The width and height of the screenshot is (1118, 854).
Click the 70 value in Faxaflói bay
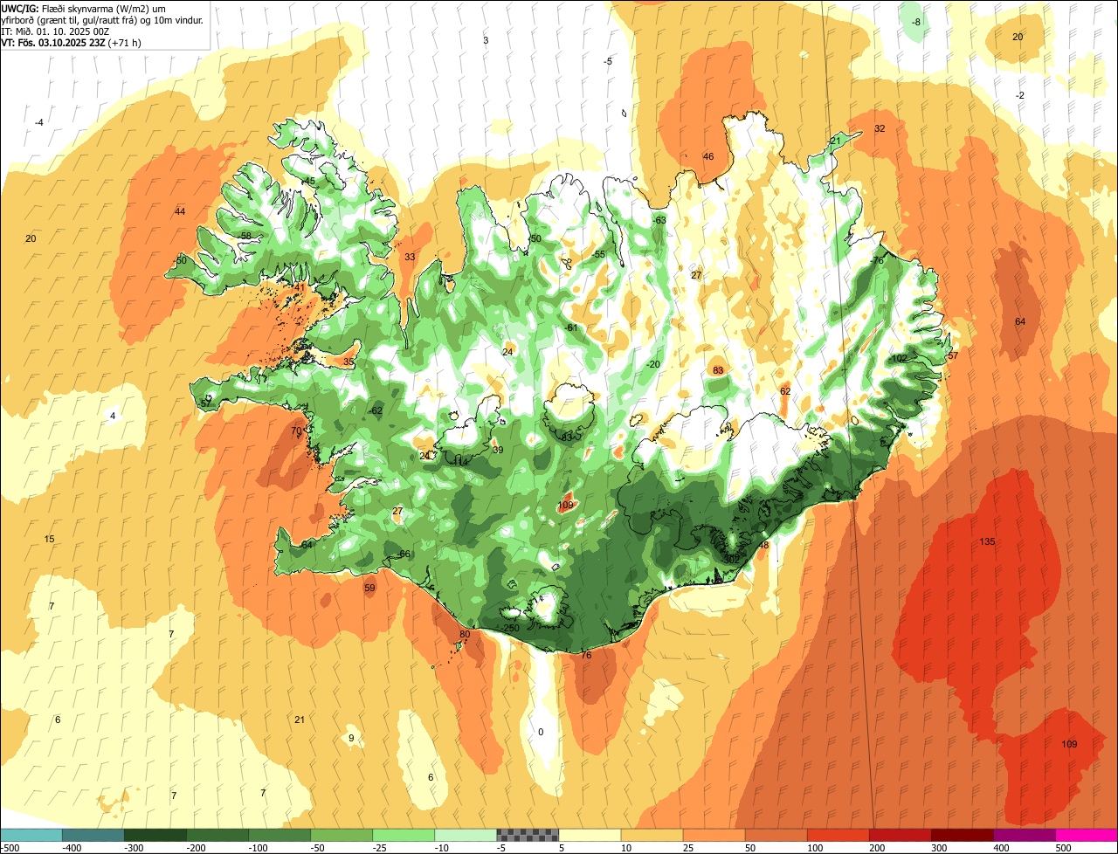coord(296,430)
